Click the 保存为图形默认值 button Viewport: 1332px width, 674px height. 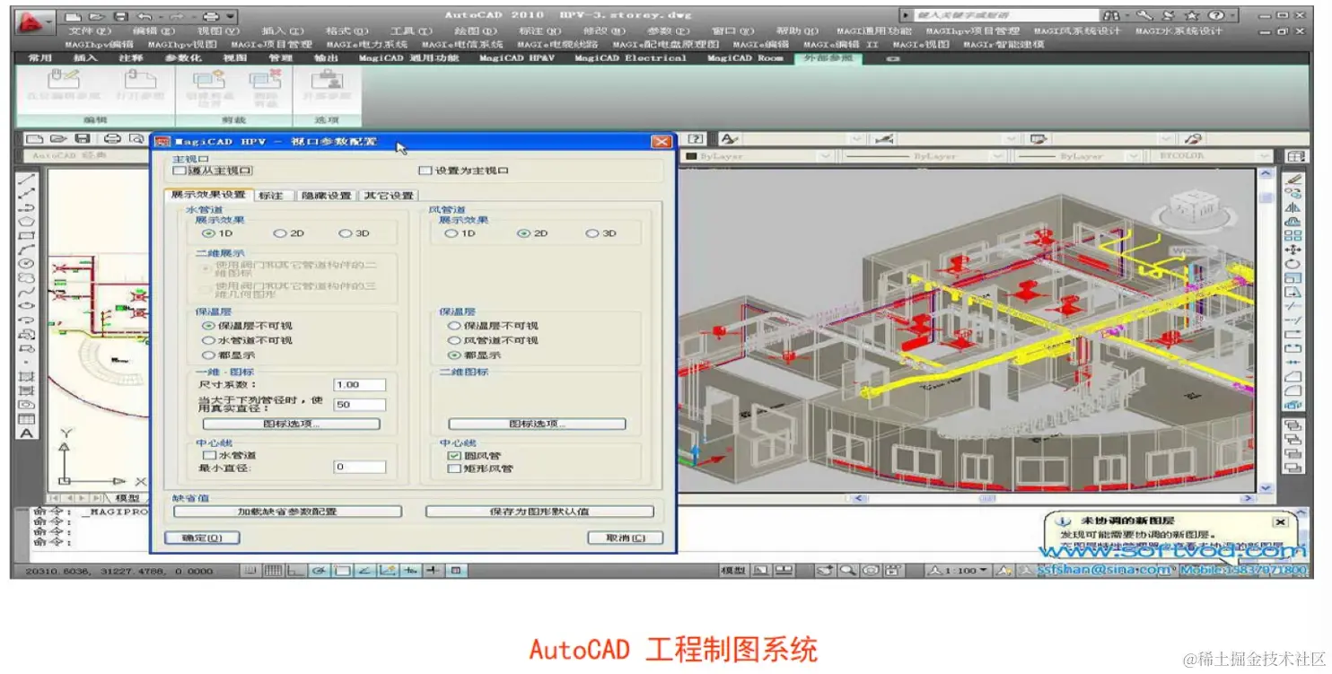point(539,512)
